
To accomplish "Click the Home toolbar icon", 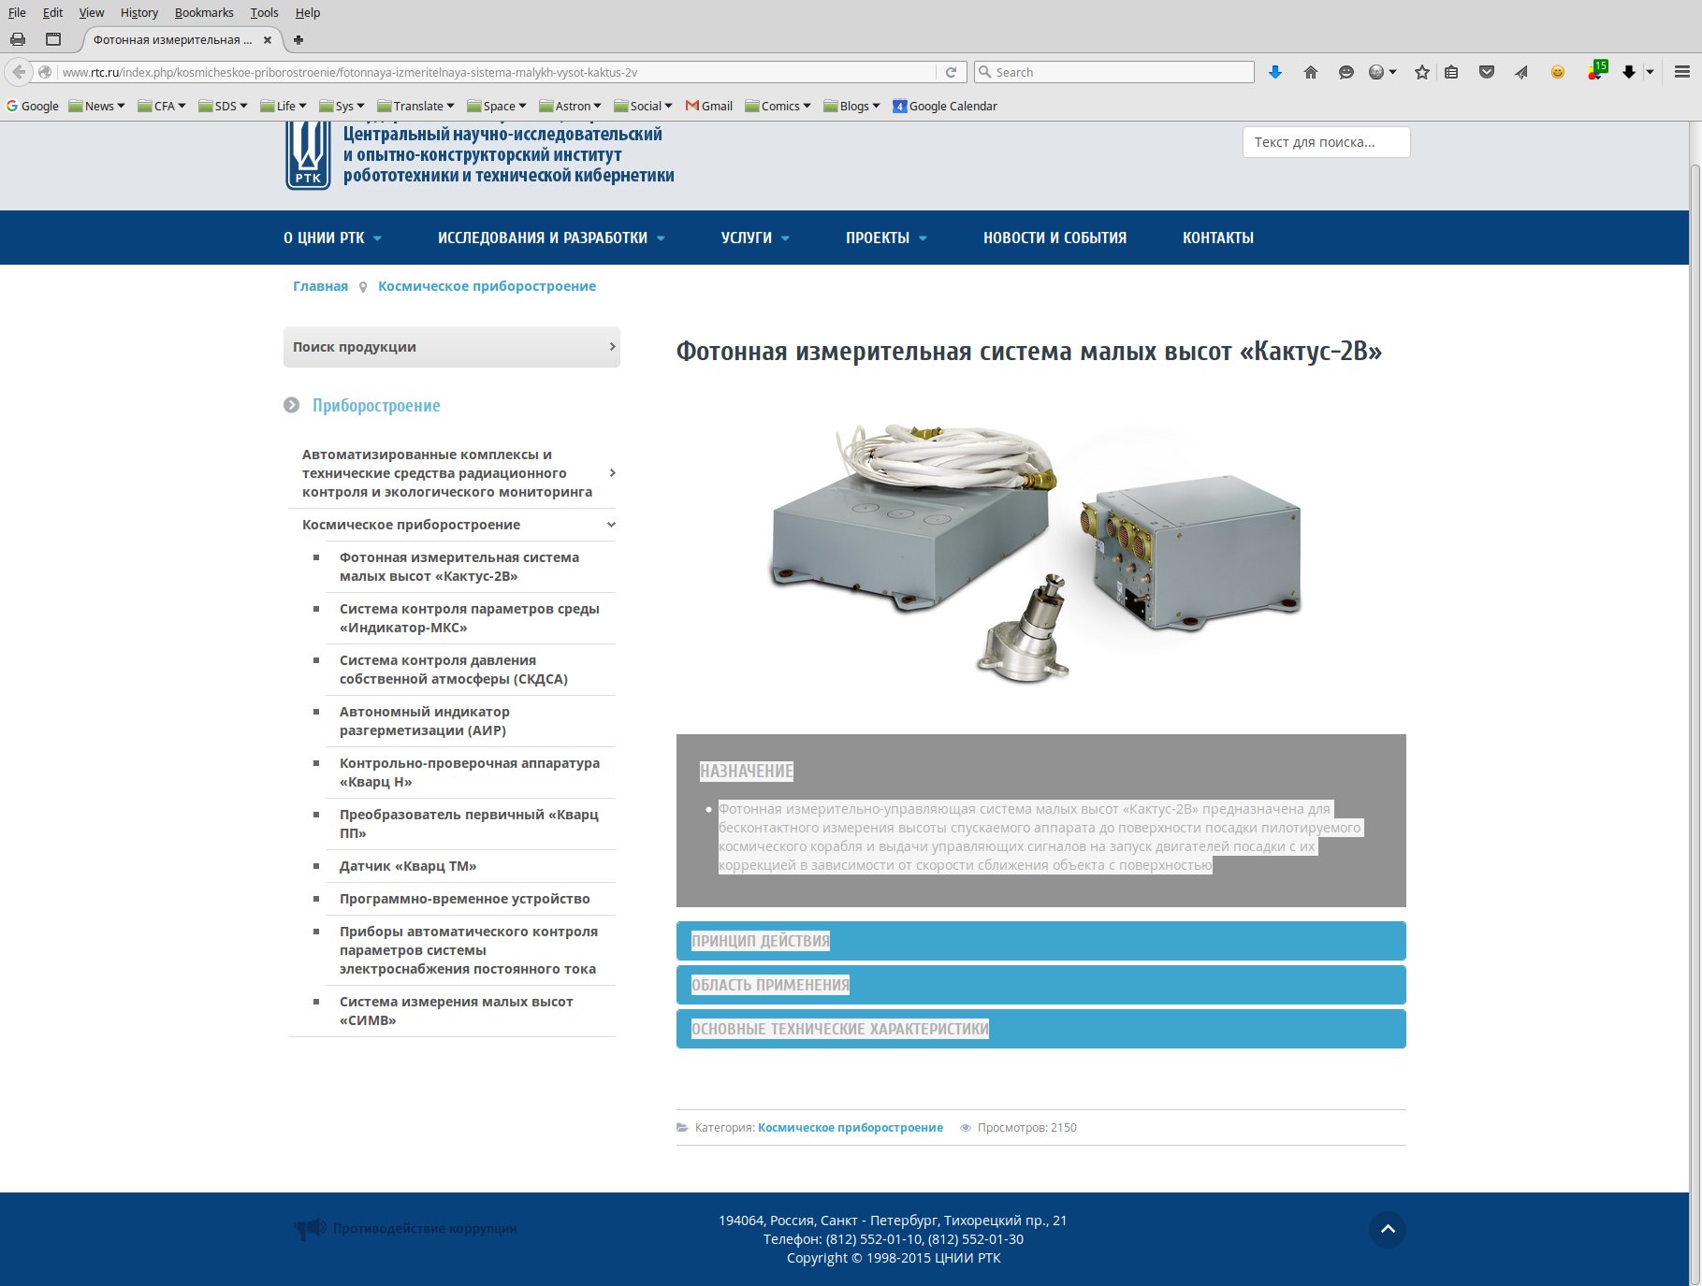I will coord(1311,72).
